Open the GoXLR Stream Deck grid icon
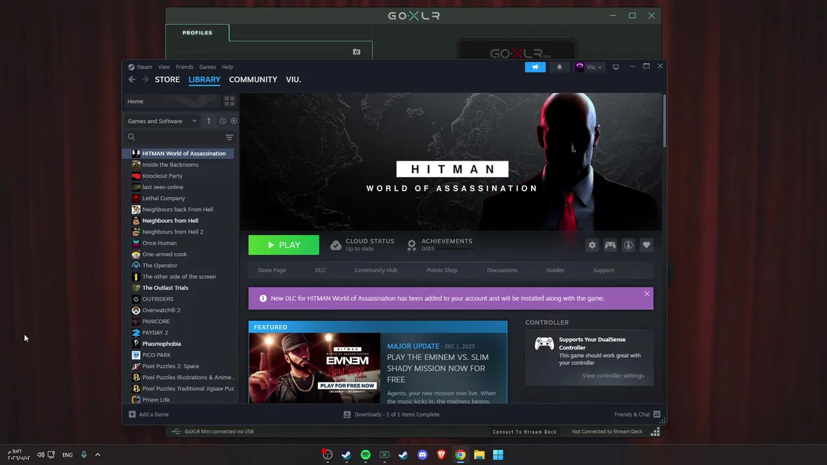The width and height of the screenshot is (827, 465). coord(655,431)
